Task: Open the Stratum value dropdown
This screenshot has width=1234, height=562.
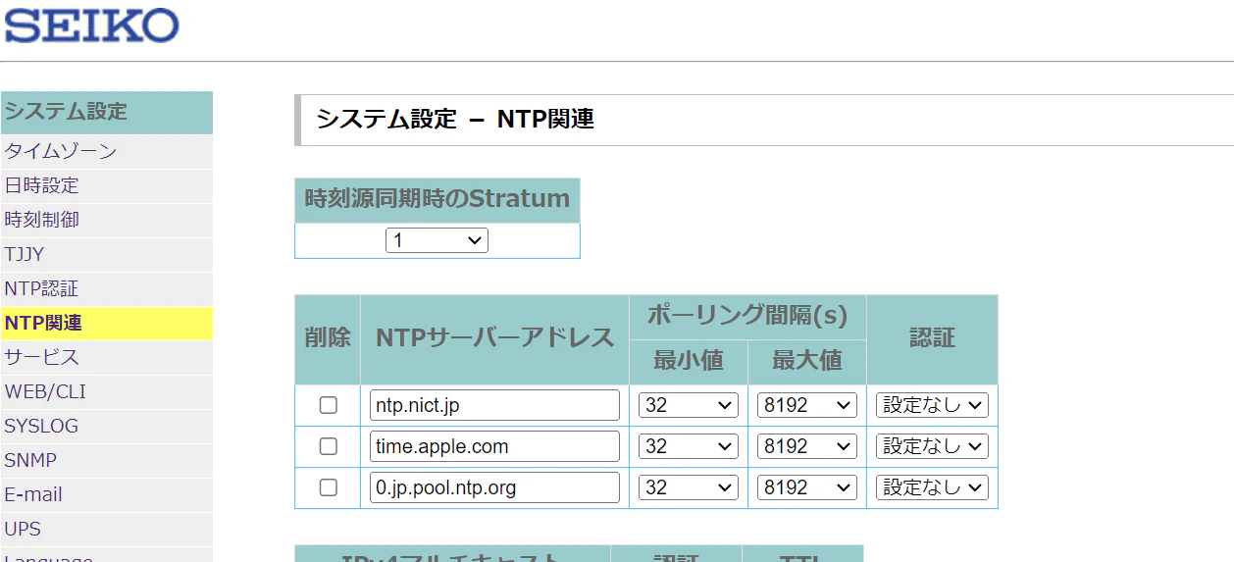Action: 437,240
